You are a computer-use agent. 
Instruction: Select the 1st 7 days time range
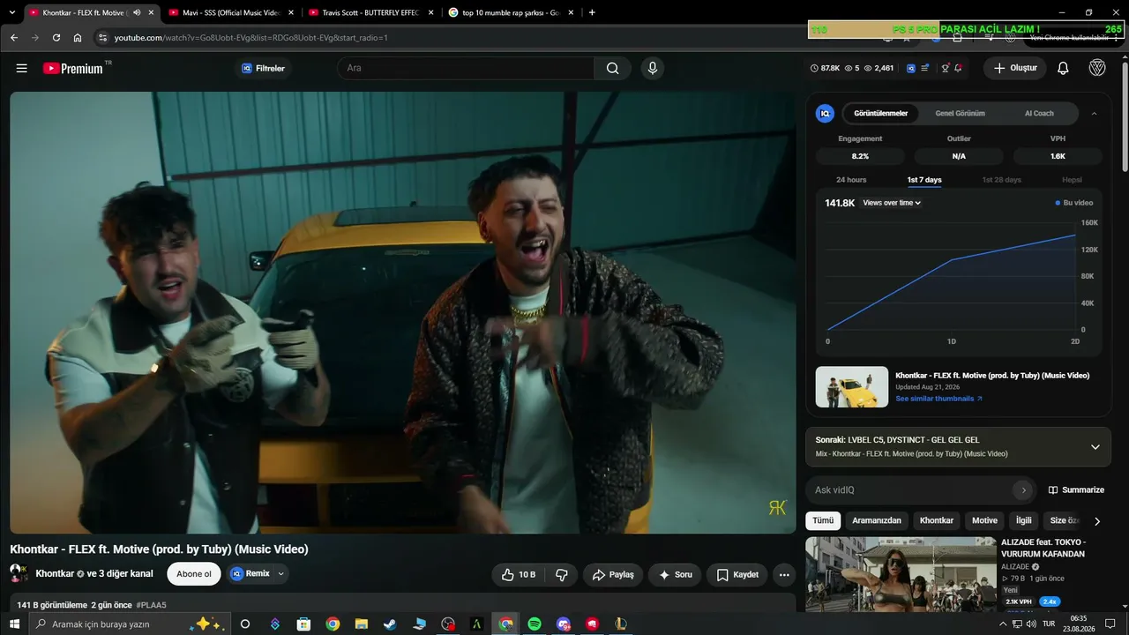924,180
